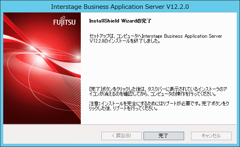Click the window title bar product name
The width and height of the screenshot is (240, 147).
[x=120, y=7]
